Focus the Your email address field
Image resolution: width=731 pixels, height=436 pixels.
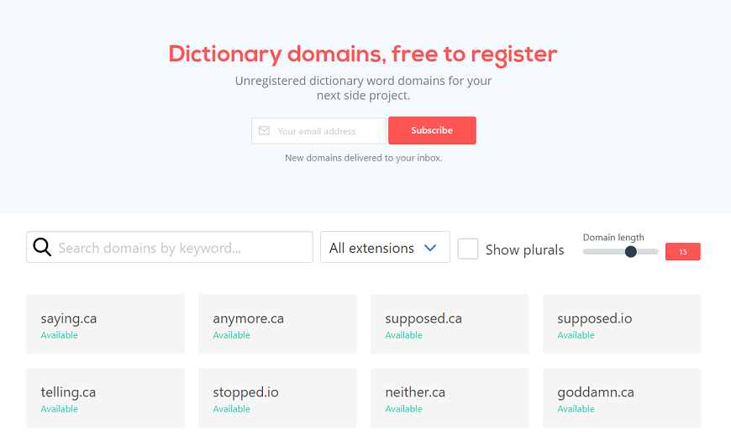coord(319,131)
